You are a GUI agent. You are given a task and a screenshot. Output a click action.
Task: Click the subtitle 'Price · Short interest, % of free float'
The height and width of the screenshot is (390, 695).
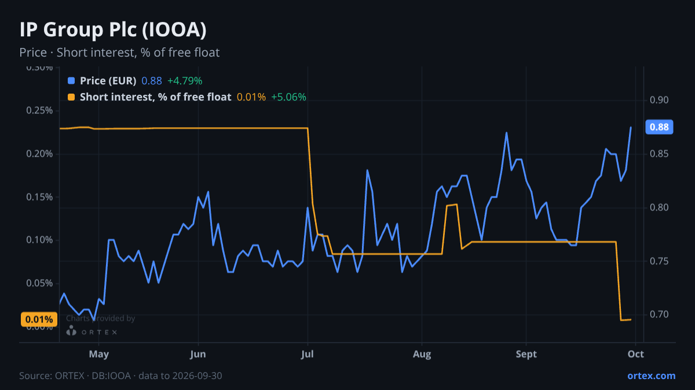point(119,53)
